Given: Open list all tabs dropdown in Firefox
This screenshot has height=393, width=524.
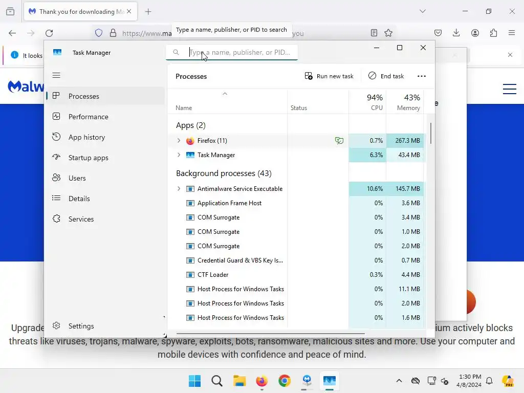Looking at the screenshot, I should pos(422,11).
